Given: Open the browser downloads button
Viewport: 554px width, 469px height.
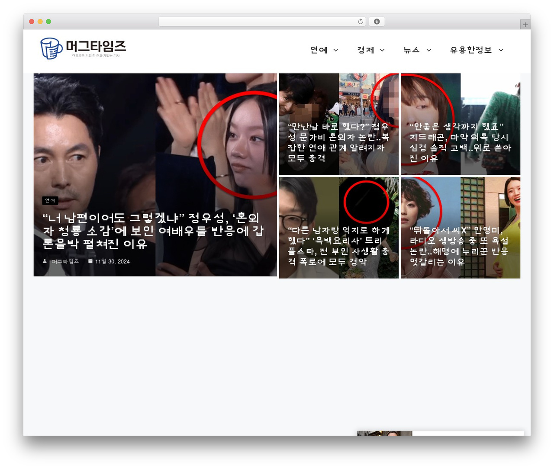Looking at the screenshot, I should click(377, 22).
